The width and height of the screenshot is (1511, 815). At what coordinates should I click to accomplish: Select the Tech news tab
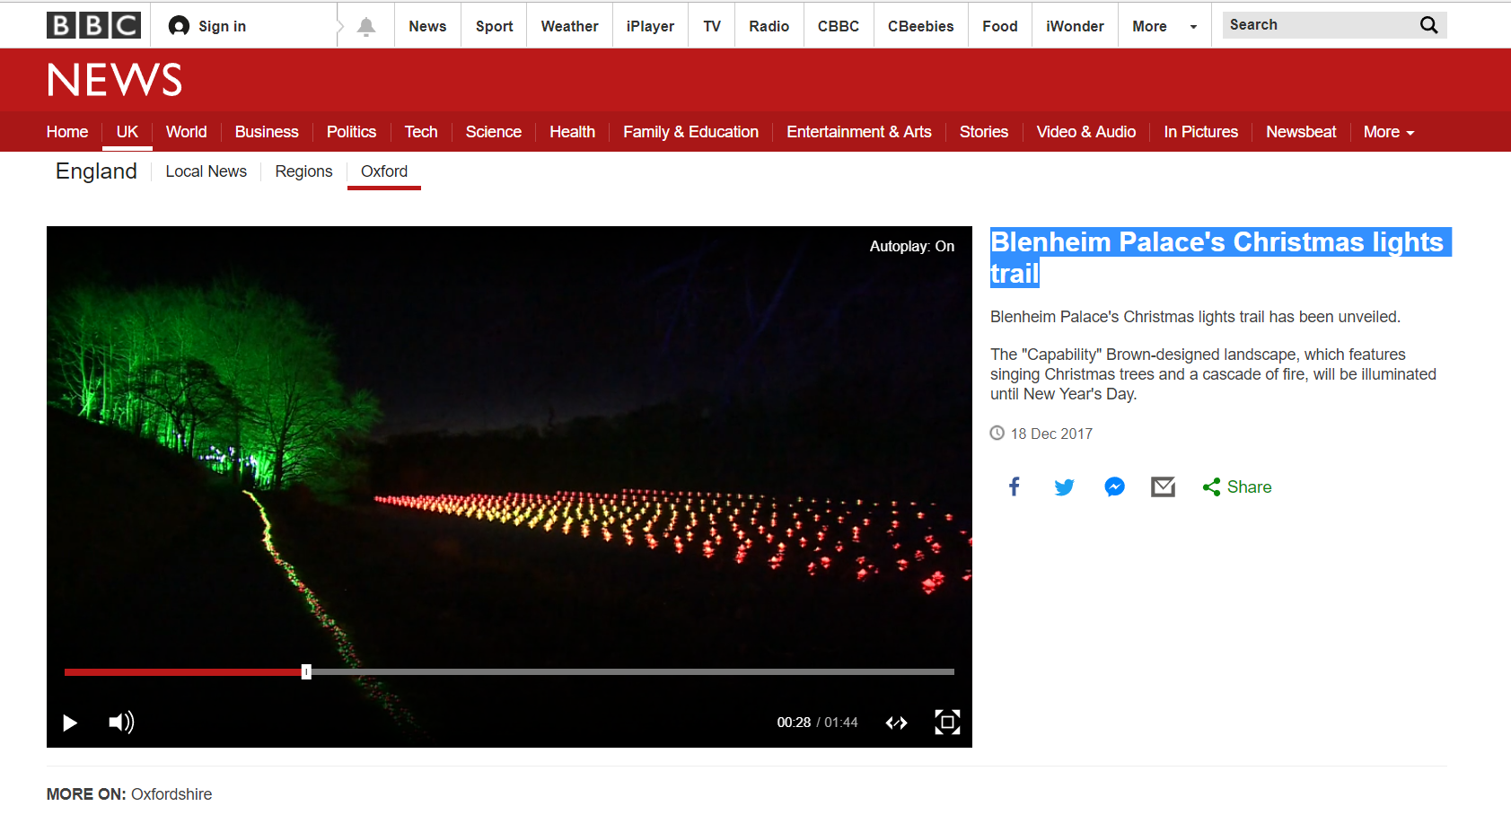(421, 132)
